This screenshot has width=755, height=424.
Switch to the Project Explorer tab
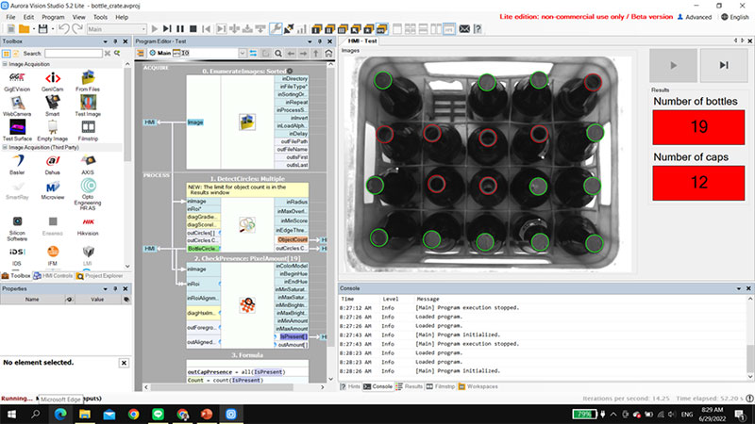100,276
